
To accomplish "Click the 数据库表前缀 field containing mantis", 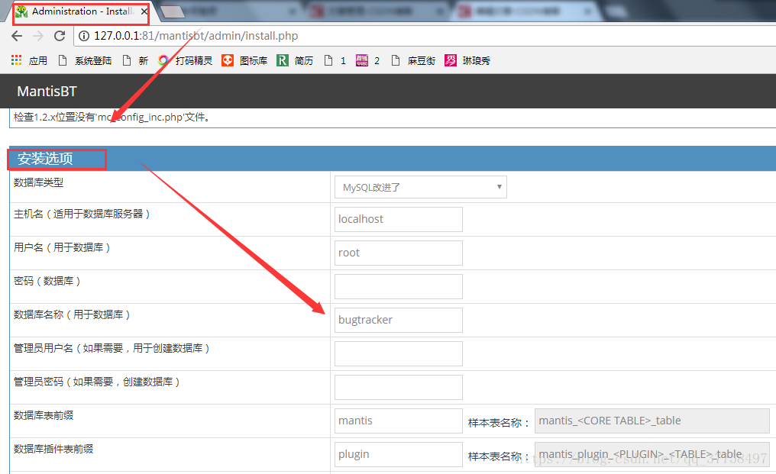I will pyautogui.click(x=399, y=421).
